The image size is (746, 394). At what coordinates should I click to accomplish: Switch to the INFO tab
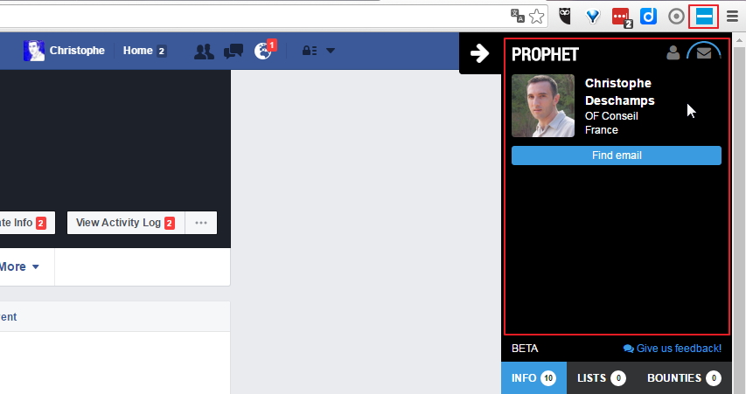[533, 378]
